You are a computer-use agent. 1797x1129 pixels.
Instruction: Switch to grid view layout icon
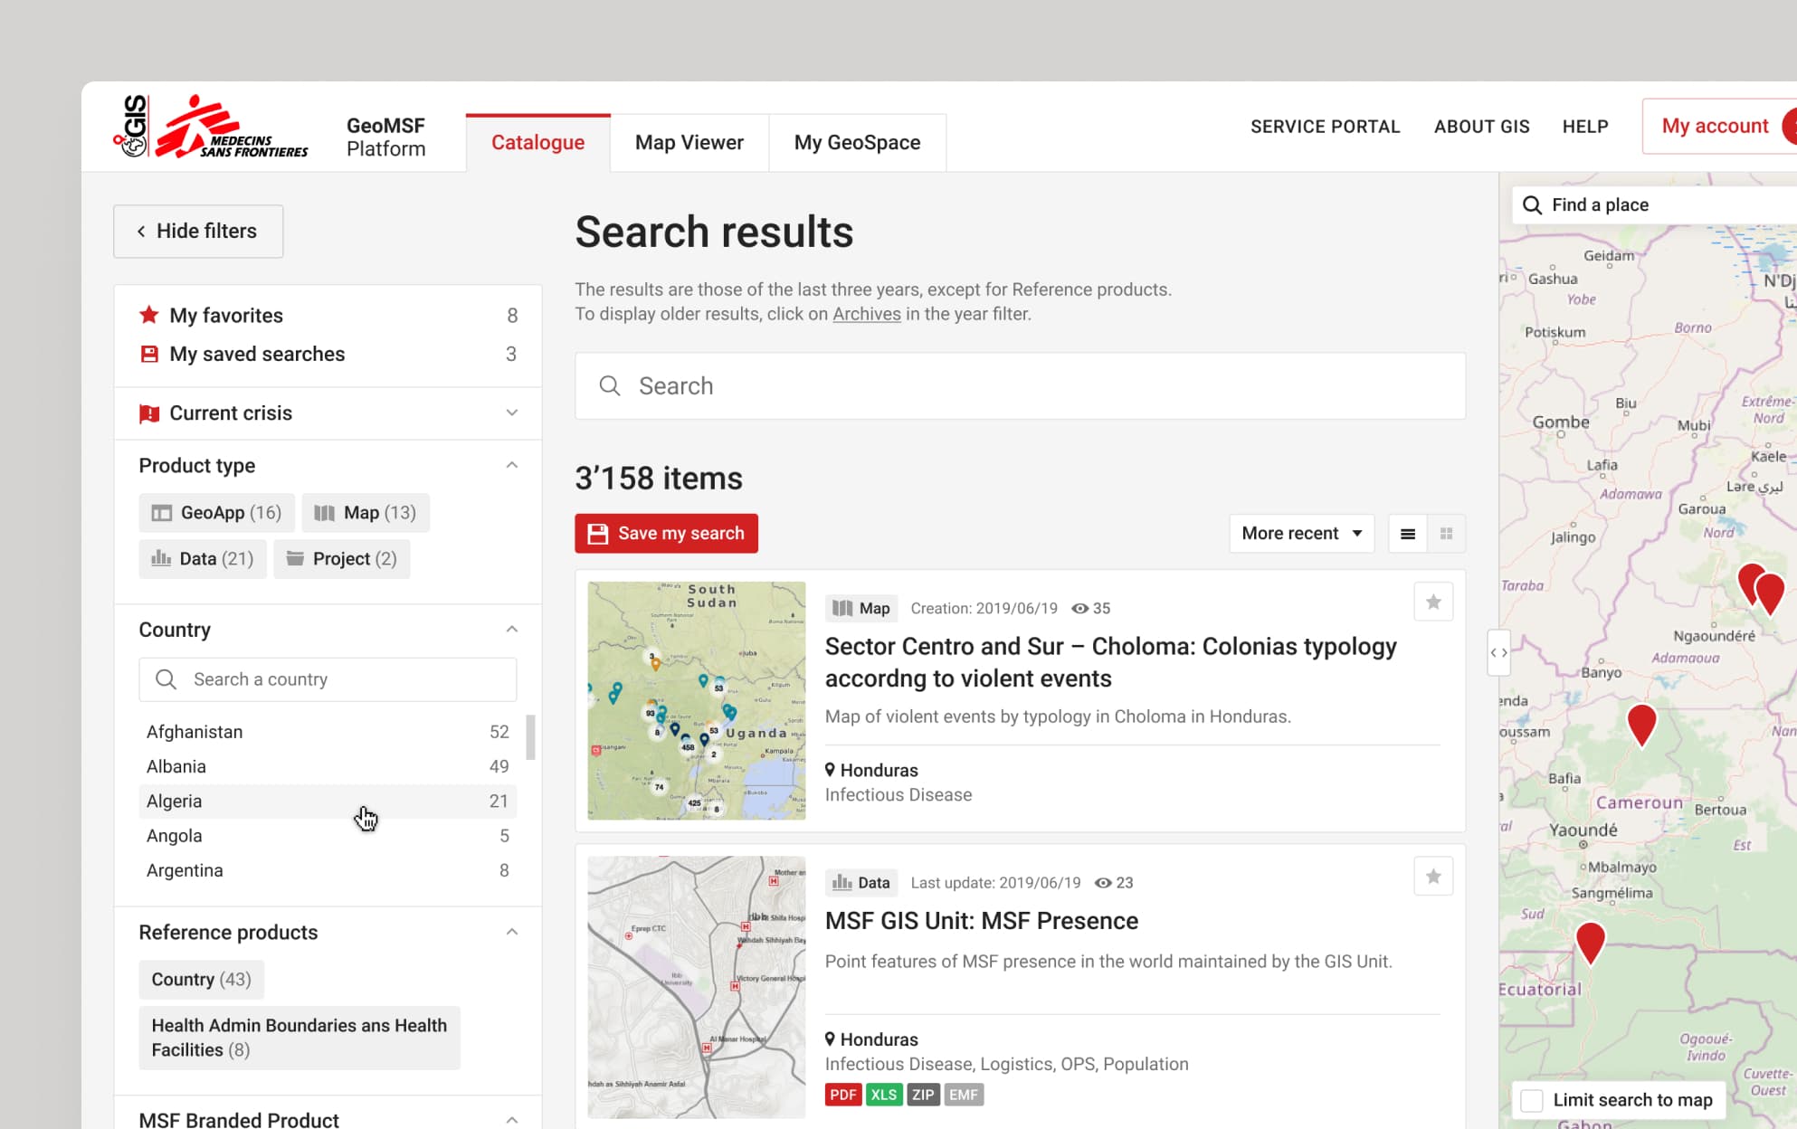click(1446, 534)
